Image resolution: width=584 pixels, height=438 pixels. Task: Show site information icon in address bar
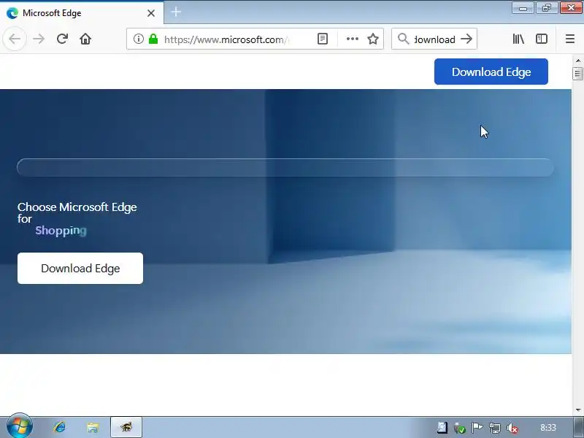138,39
